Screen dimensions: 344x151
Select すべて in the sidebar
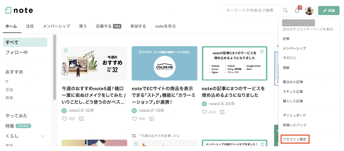(25, 42)
